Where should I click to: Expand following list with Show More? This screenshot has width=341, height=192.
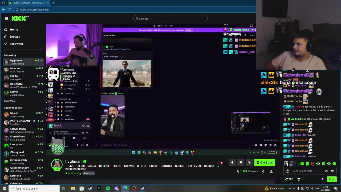[10, 101]
